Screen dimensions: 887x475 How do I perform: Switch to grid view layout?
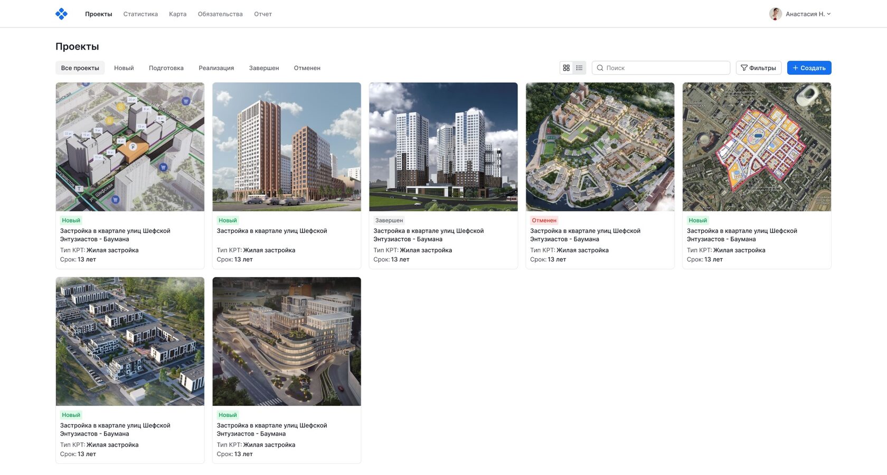[x=567, y=68]
